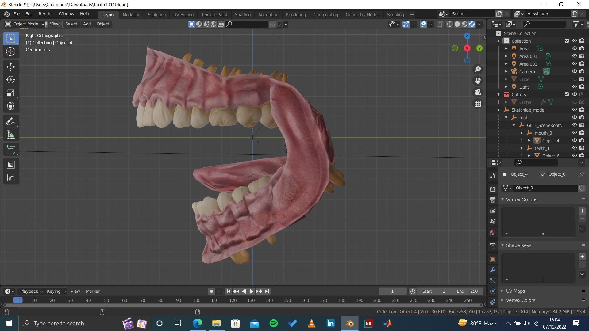Click the timeline frame 1 playhead marker
The width and height of the screenshot is (589, 331).
pos(18,300)
